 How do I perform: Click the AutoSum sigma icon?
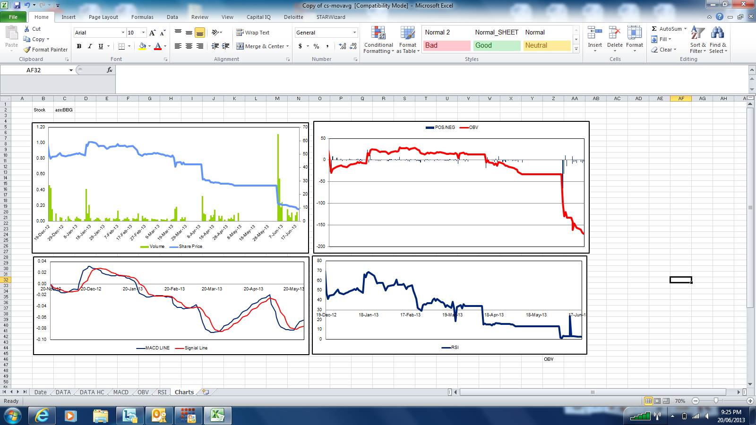coord(654,29)
